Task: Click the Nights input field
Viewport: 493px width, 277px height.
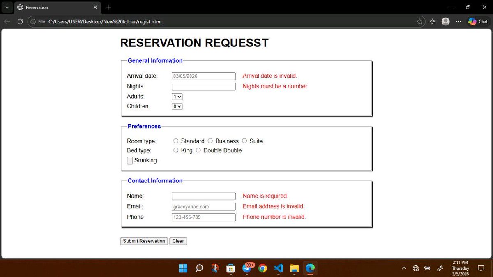Action: click(203, 87)
